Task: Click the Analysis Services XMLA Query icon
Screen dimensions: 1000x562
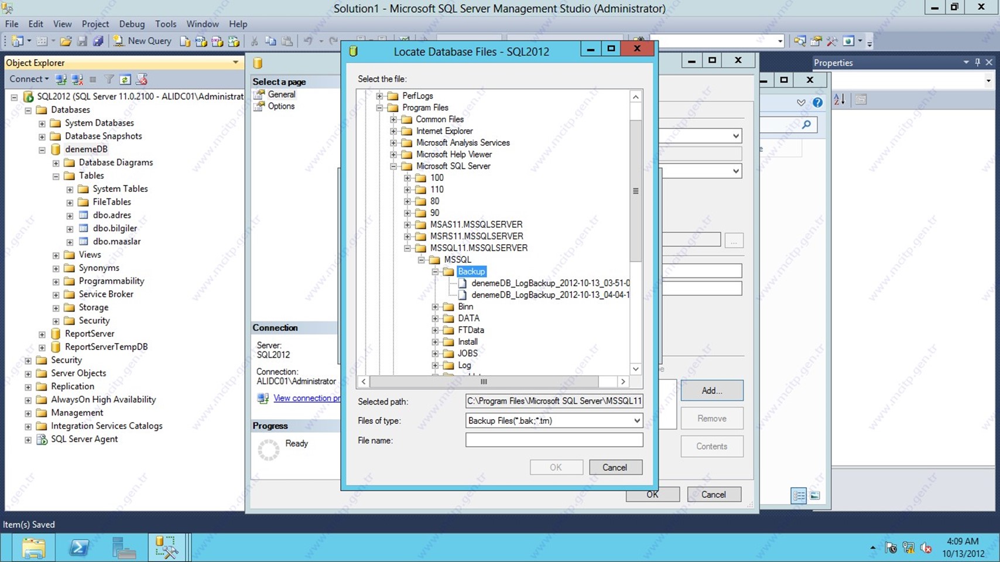Action: (234, 41)
